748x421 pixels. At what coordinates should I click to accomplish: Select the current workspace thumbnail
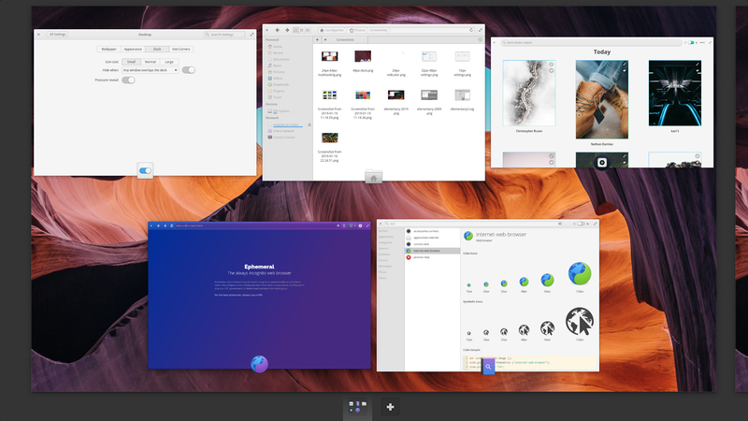pos(358,407)
